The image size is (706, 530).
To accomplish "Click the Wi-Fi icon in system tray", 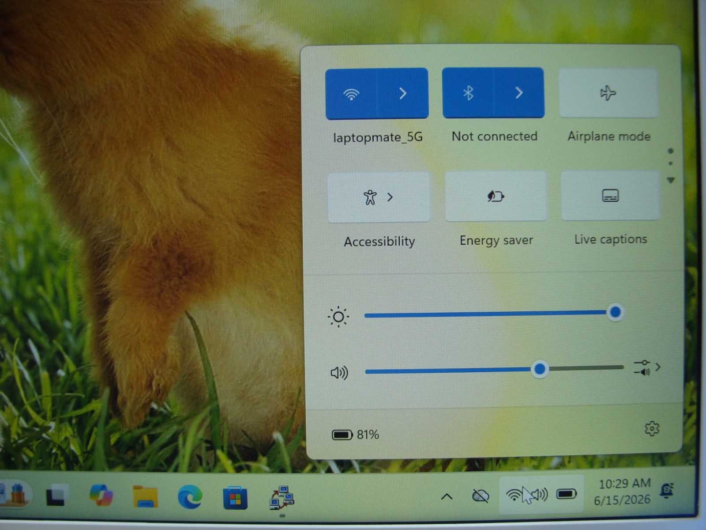I will [x=514, y=494].
